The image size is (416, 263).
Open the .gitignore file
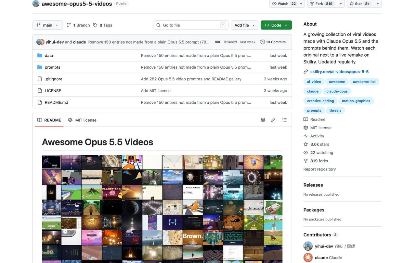tap(53, 79)
